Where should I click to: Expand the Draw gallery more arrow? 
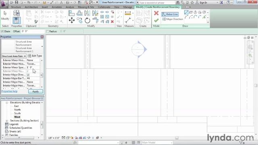point(208,22)
